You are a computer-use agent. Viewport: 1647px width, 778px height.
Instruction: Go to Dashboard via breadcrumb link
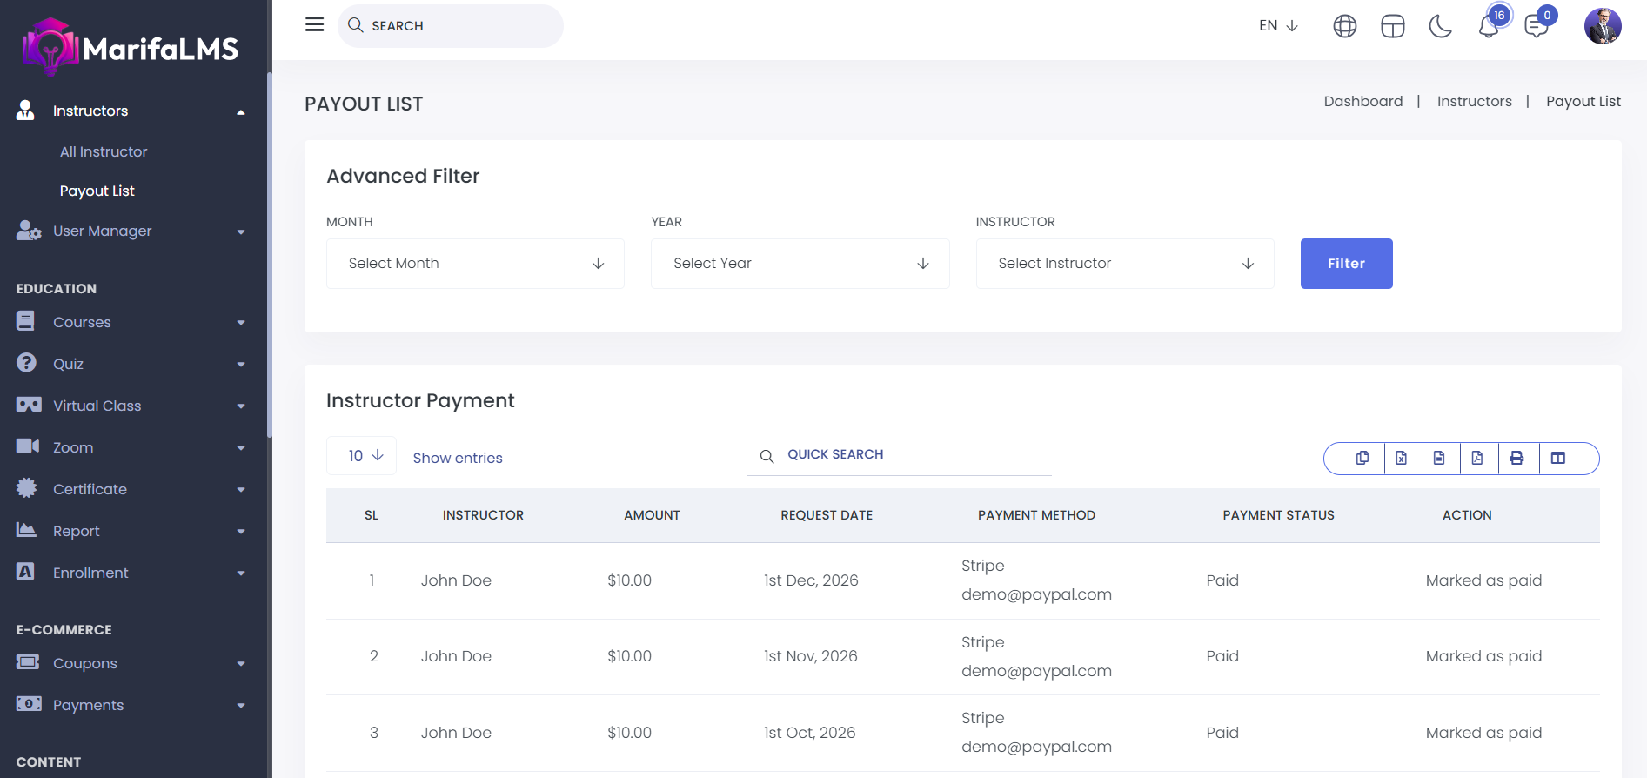click(1362, 101)
